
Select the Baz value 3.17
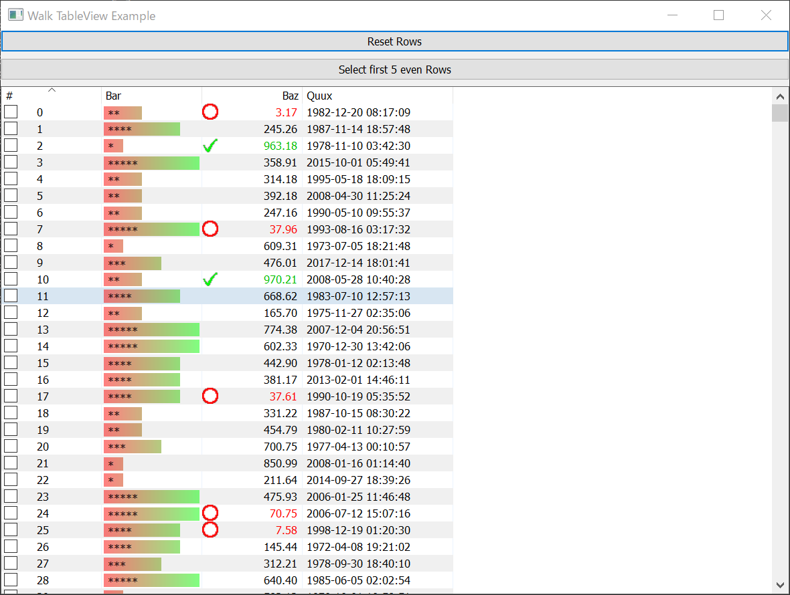286,112
